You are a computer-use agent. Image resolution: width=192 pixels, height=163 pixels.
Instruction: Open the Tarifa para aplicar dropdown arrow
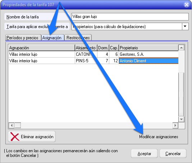[x=185, y=26]
